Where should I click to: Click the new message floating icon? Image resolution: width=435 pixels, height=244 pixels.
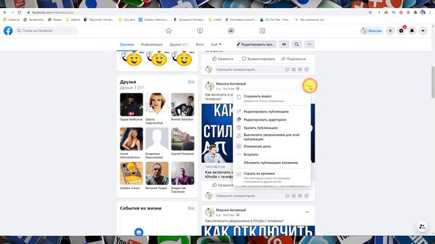(x=422, y=226)
